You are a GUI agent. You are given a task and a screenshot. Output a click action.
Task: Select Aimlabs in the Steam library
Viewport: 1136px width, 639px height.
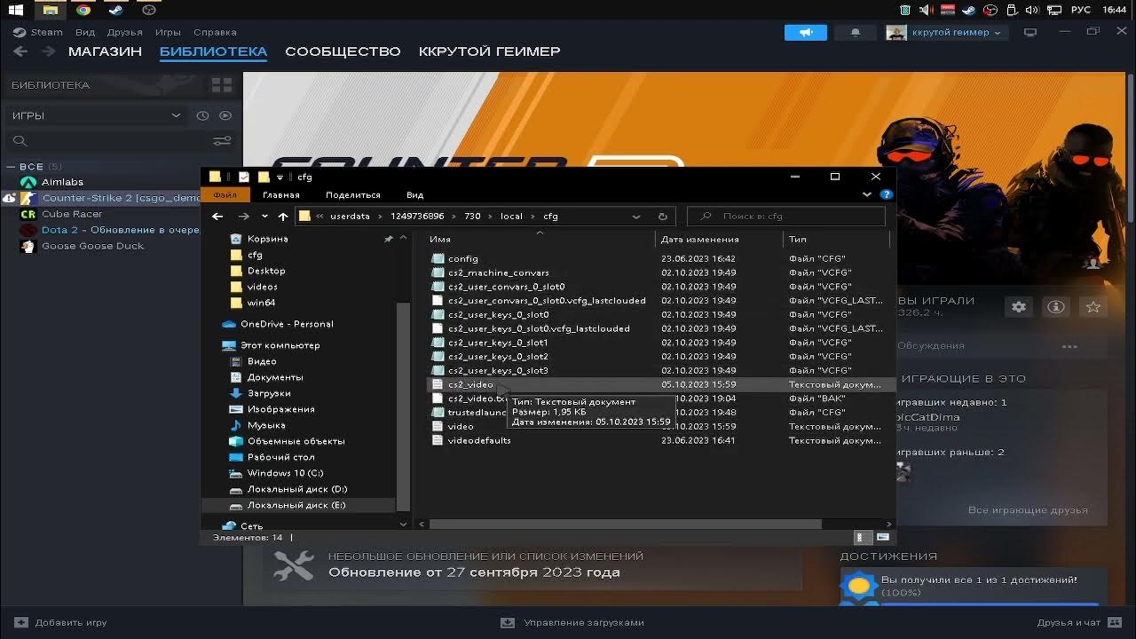tap(62, 182)
